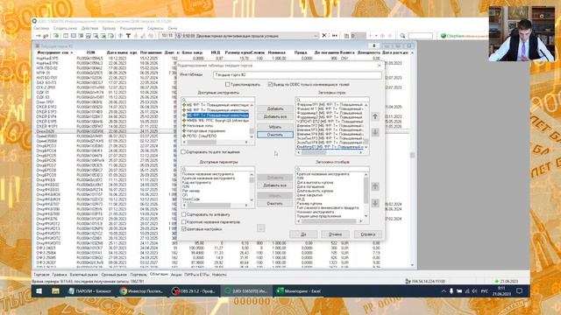Move selected column header up
Viewport: 561px width, 315px height.
[375, 186]
